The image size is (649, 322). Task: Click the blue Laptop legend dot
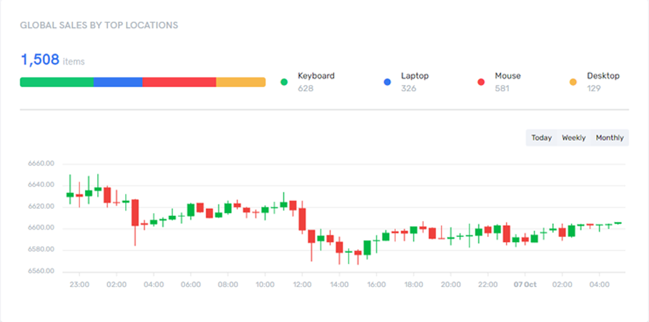click(387, 82)
